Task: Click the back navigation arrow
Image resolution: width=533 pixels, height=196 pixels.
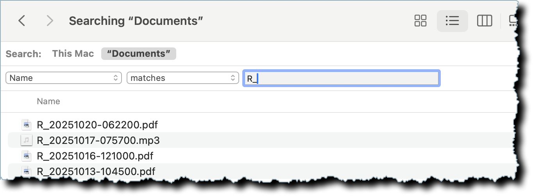Action: [22, 21]
